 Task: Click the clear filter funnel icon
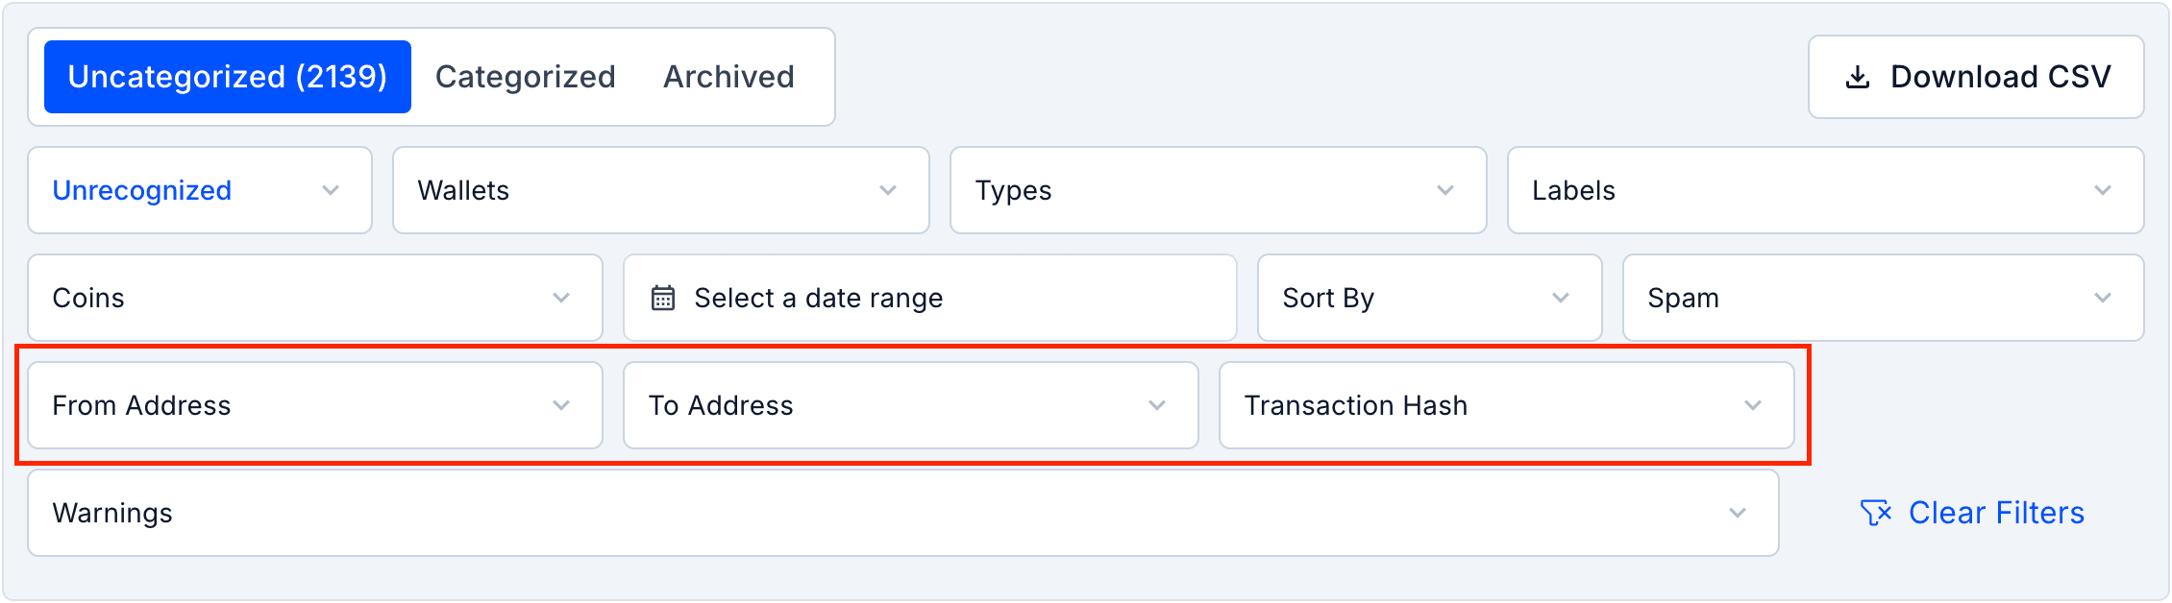[1875, 513]
